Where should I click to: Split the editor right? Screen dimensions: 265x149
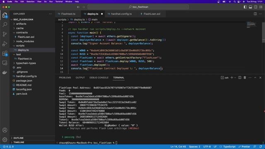255,14
